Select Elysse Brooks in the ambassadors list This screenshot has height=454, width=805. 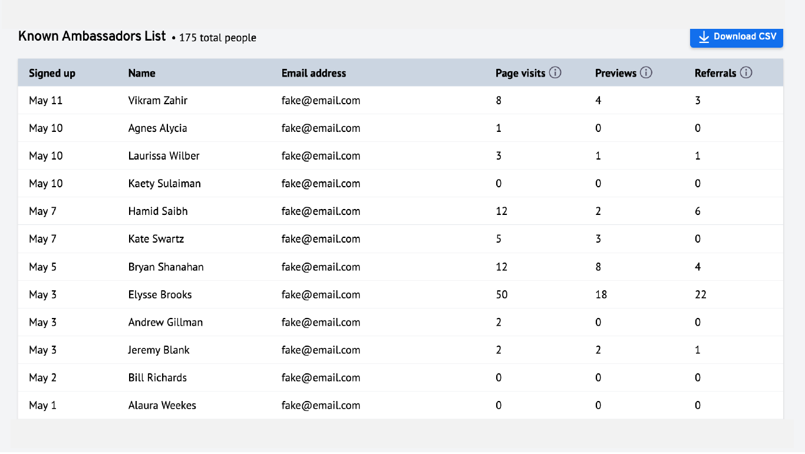point(160,294)
